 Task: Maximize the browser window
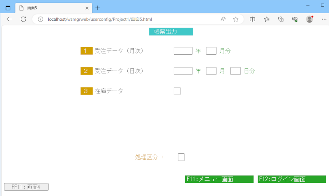323,5
